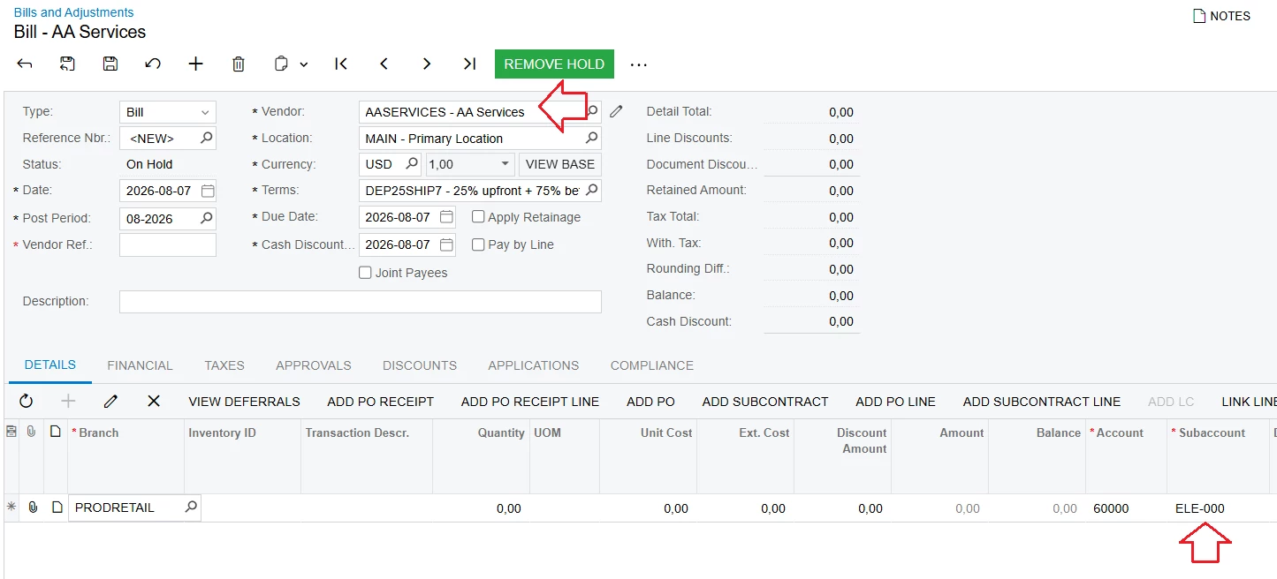
Task: Click the Vendor lookup magnifier icon
Action: click(592, 111)
